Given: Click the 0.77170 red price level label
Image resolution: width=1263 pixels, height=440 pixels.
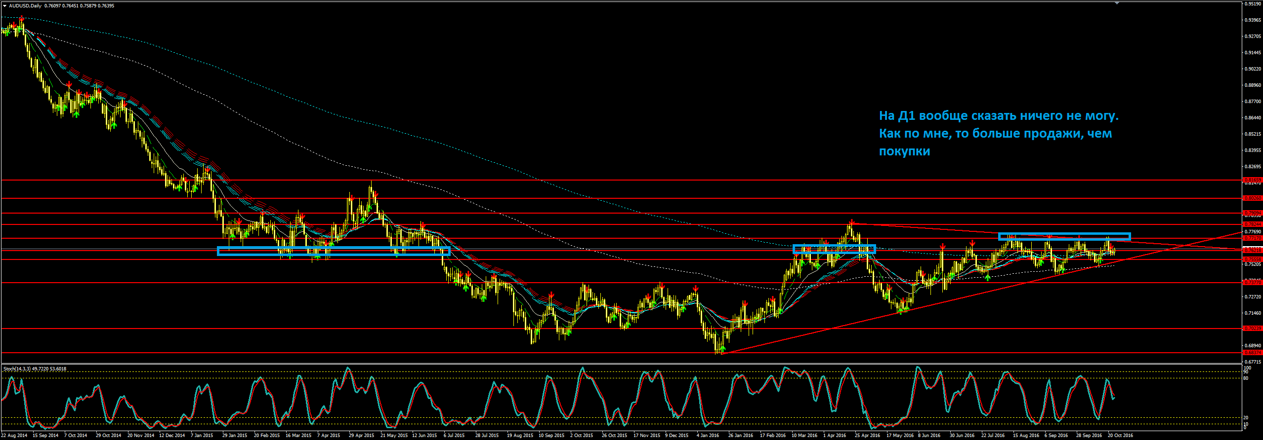Looking at the screenshot, I should point(1253,238).
